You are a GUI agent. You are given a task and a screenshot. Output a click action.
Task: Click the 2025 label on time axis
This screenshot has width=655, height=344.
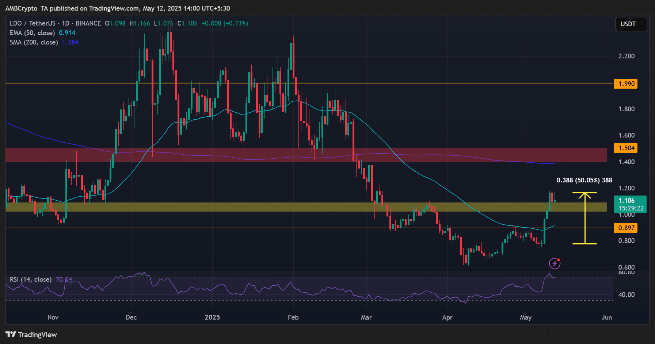pyautogui.click(x=212, y=317)
